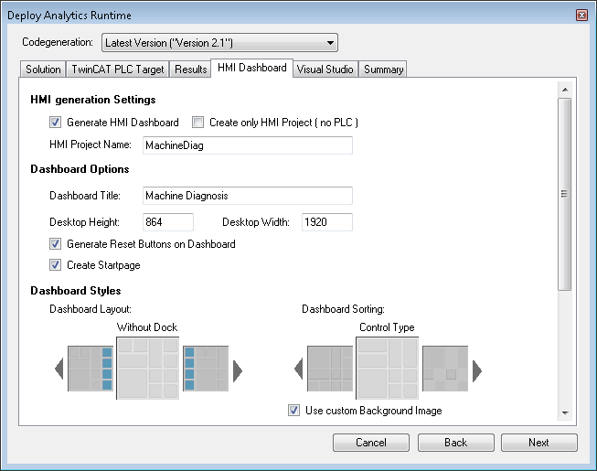
Task: Select the HMI Dashboard tab
Action: click(252, 68)
